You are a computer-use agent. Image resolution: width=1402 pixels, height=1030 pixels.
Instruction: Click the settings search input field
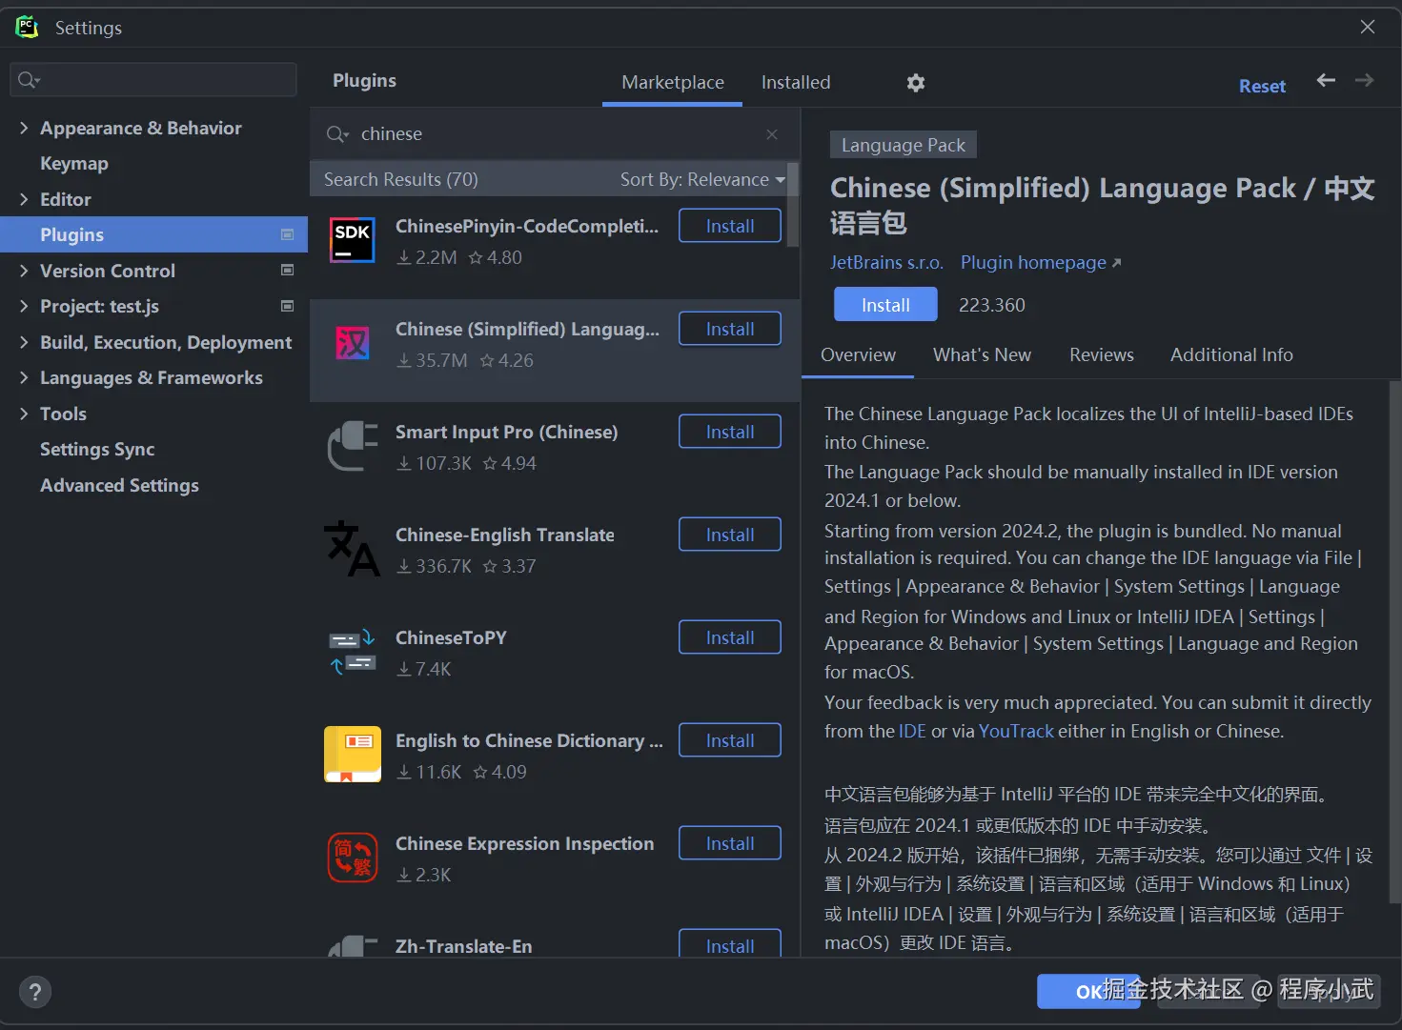tap(153, 80)
